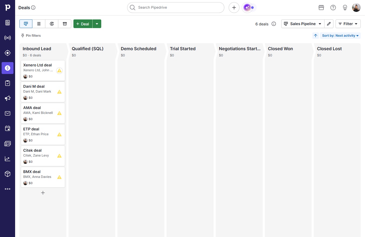The height and width of the screenshot is (237, 365).
Task: Click the warning icon on Dani M deal
Action: (x=59, y=92)
